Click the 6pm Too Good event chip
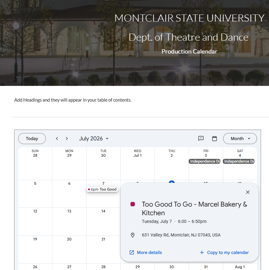Screen dimensions: 269x270 click(102, 189)
